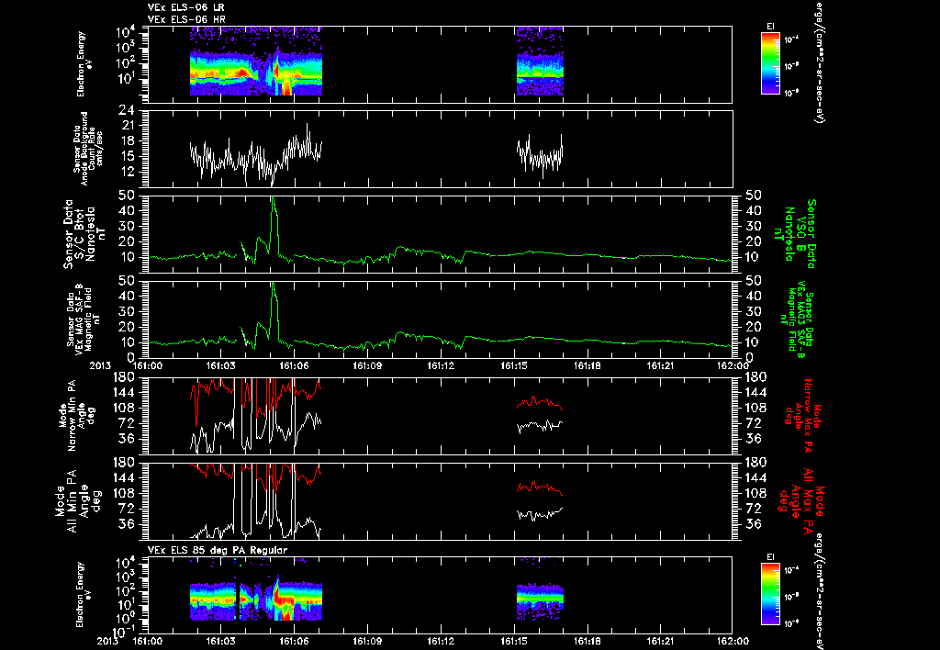The image size is (940, 650).
Task: Select the "All Min PA Angle" axis label
Action: 77,500
